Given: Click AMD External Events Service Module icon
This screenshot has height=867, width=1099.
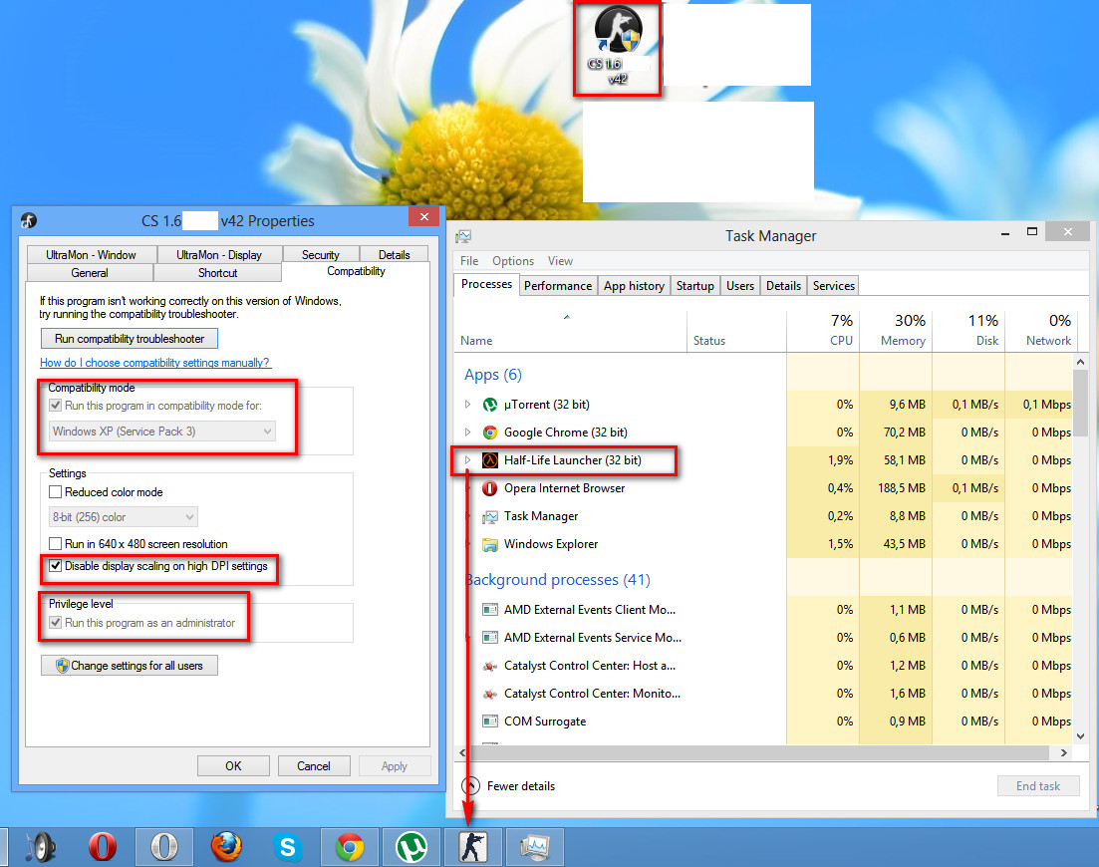Looking at the screenshot, I should point(490,638).
